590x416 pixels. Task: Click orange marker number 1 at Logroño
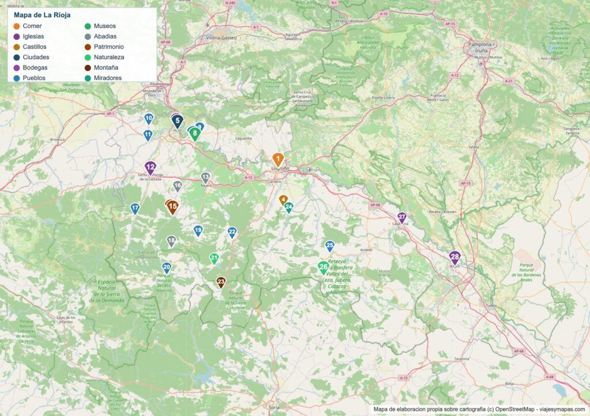tap(278, 160)
